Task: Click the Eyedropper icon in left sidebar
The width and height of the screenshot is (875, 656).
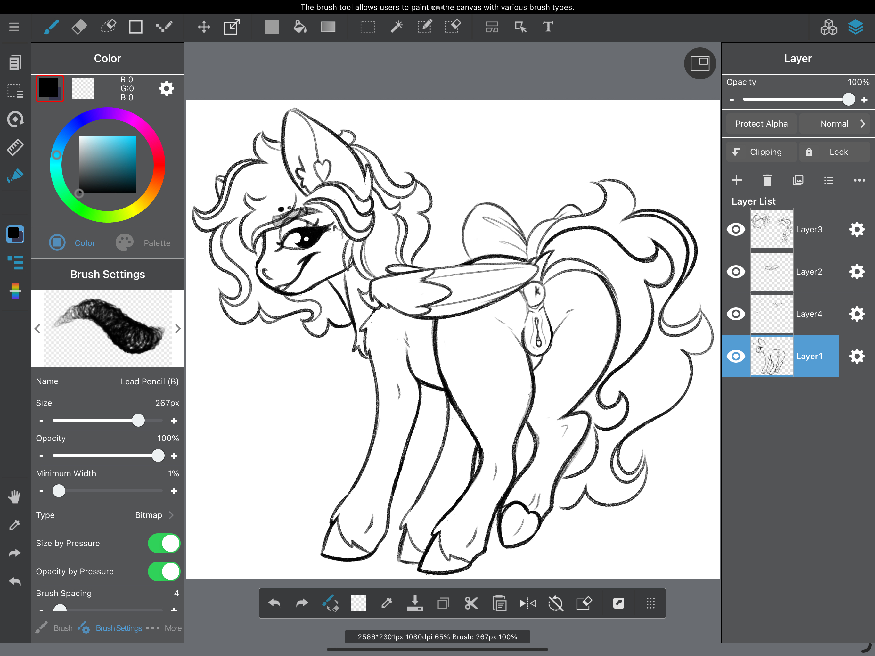Action: [x=15, y=525]
